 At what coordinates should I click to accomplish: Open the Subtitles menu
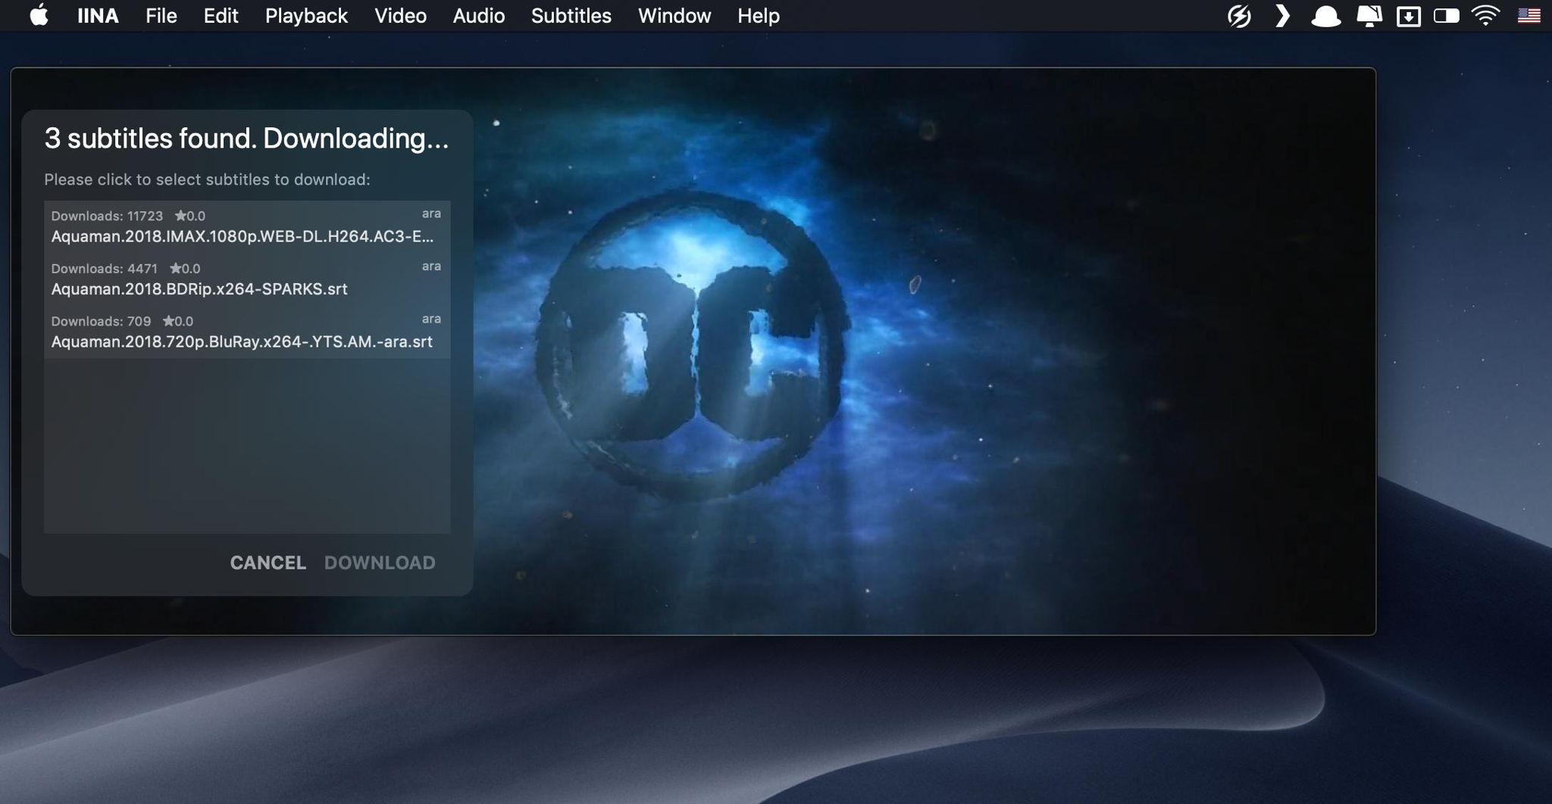click(x=571, y=16)
